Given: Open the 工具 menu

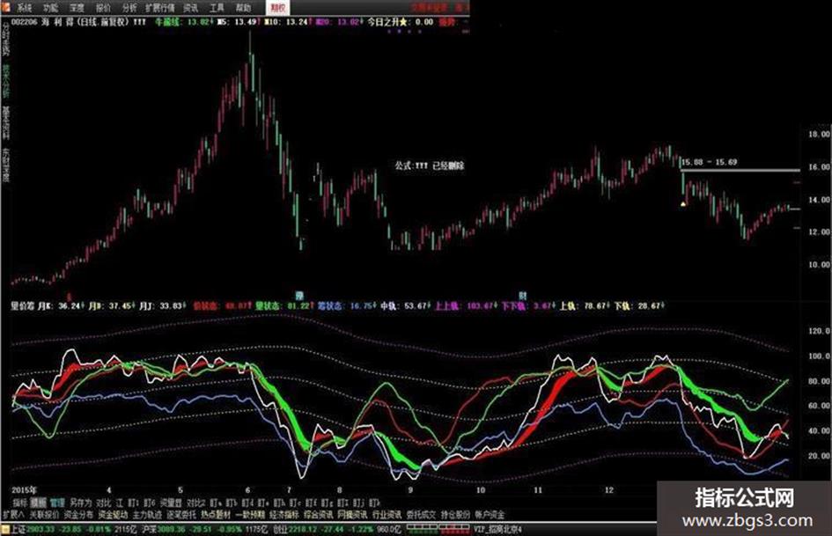Looking at the screenshot, I should pyautogui.click(x=217, y=8).
